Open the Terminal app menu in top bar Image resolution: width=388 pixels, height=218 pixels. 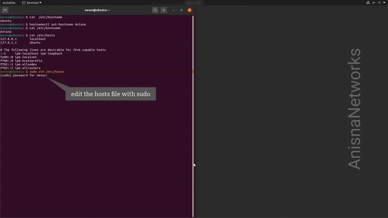tap(32, 2)
